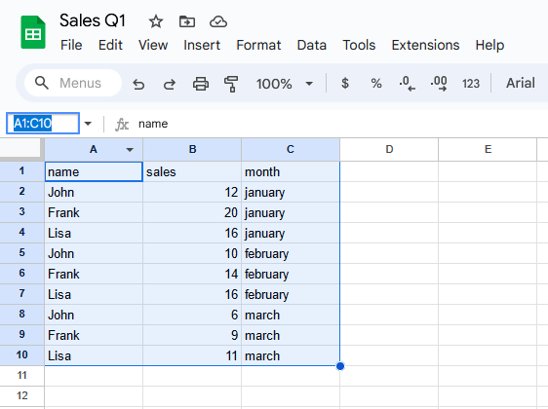Select row 7 header
Viewport: 548px width, 409px height.
(x=22, y=294)
